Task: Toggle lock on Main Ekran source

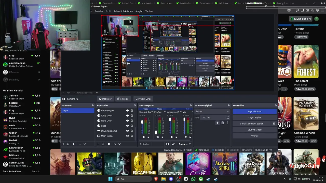Action: pyautogui.click(x=132, y=136)
